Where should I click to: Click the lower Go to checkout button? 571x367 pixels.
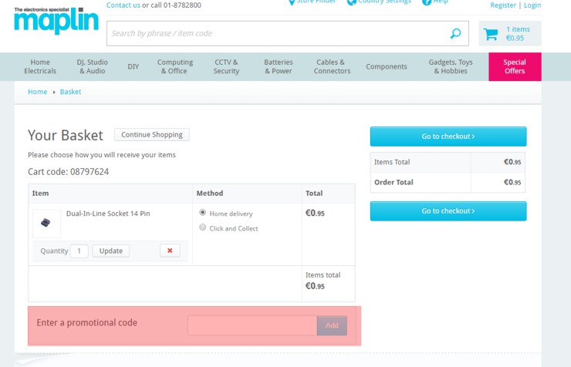point(448,211)
